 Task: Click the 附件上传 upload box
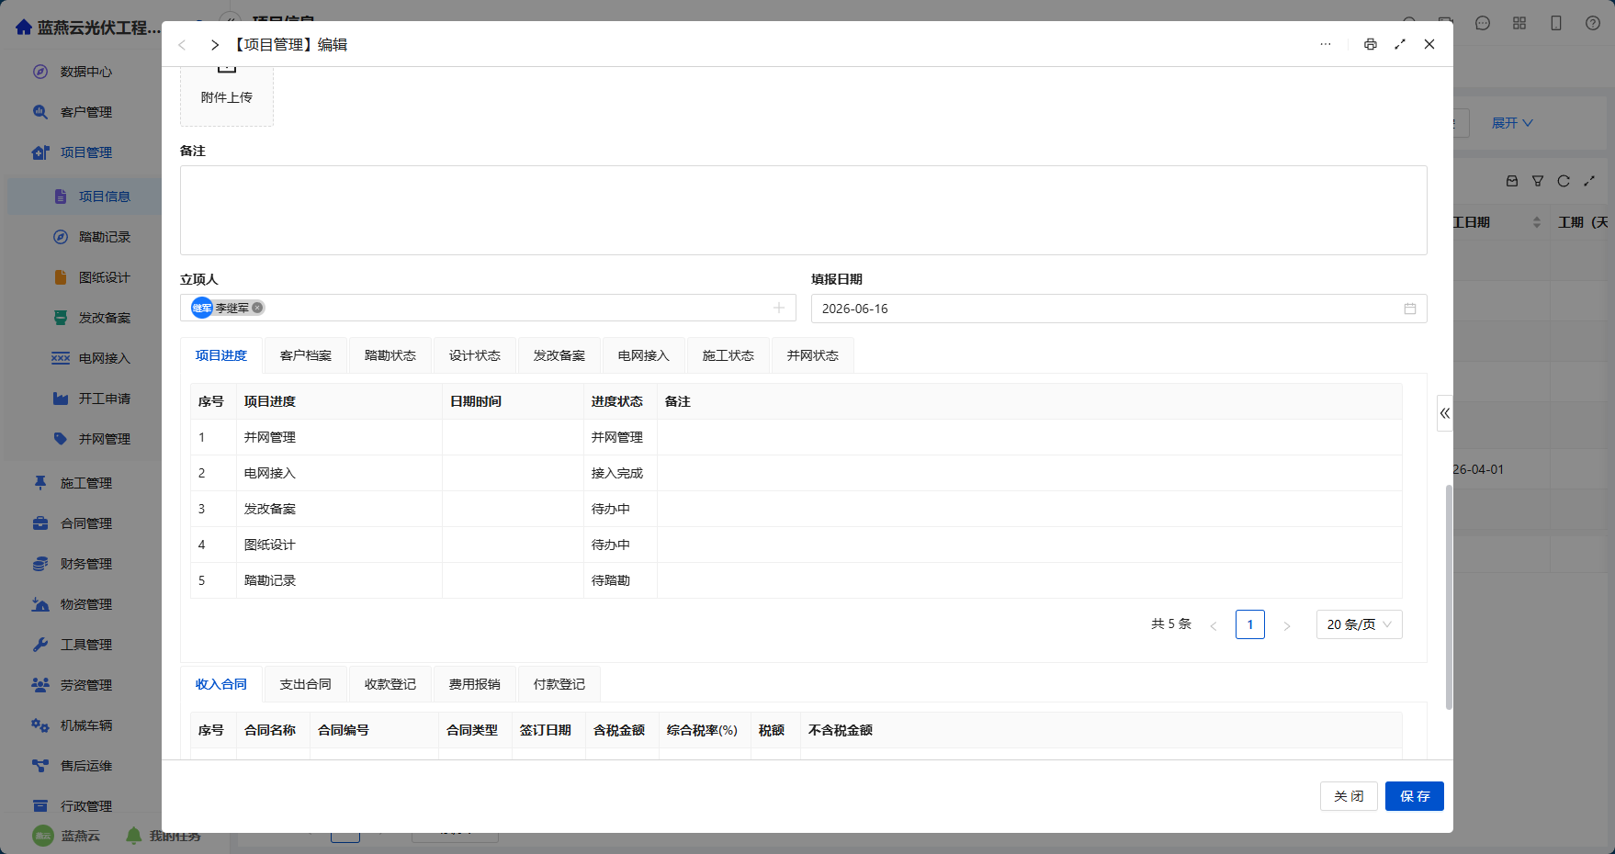pos(227,96)
